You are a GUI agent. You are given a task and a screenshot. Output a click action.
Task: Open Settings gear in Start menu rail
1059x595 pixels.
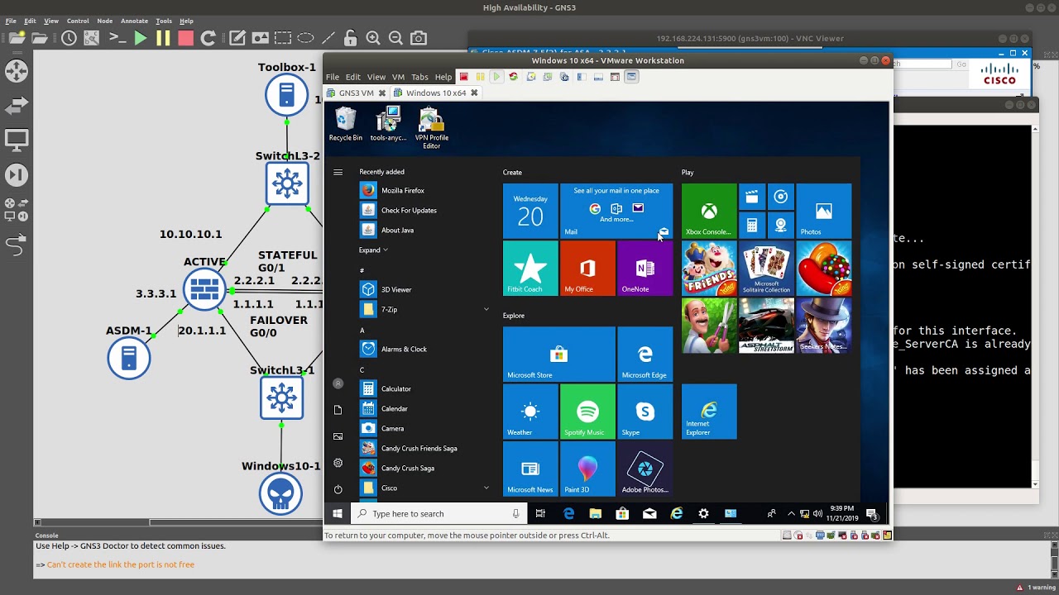(x=338, y=463)
